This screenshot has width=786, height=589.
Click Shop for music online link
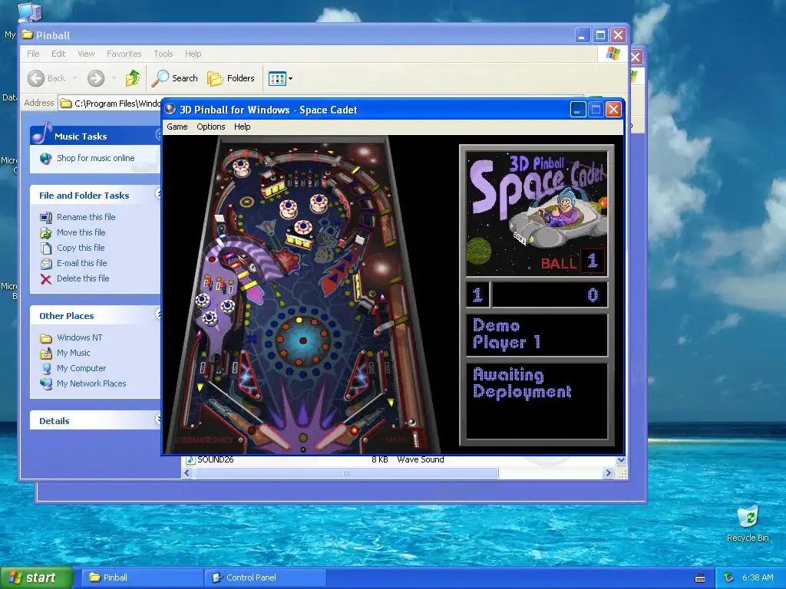click(x=95, y=158)
